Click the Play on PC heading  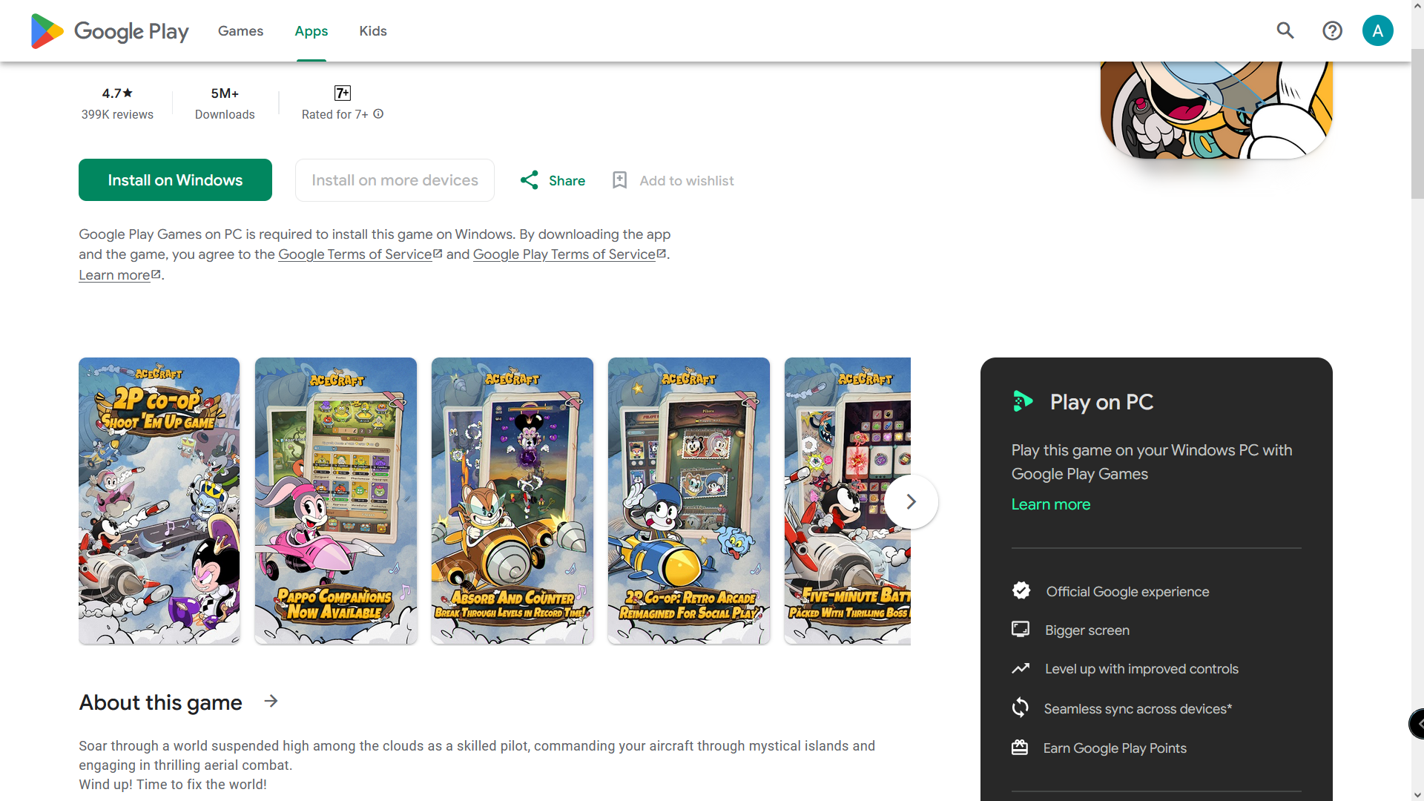(1101, 402)
